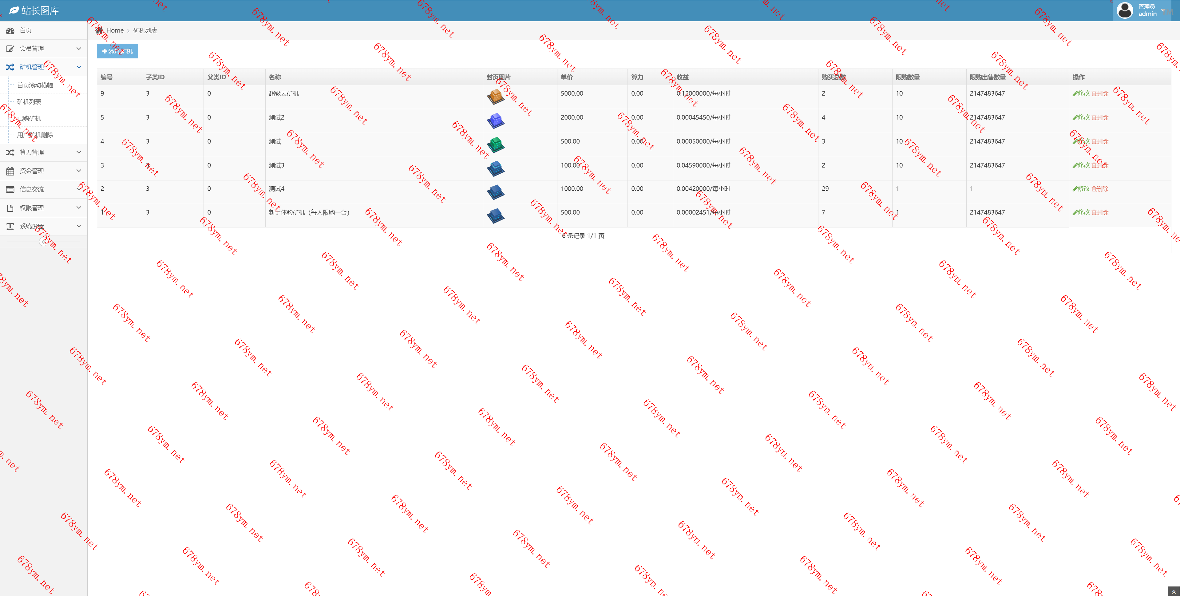The height and width of the screenshot is (596, 1180).
Task: Click the file icon beside 权限管理
Action: tap(10, 208)
